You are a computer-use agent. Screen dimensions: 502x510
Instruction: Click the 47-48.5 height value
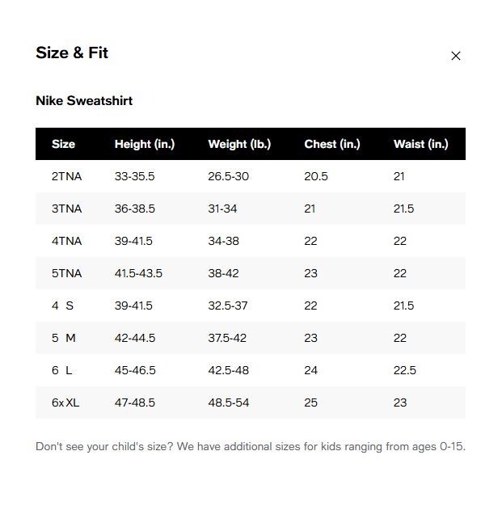coord(135,403)
